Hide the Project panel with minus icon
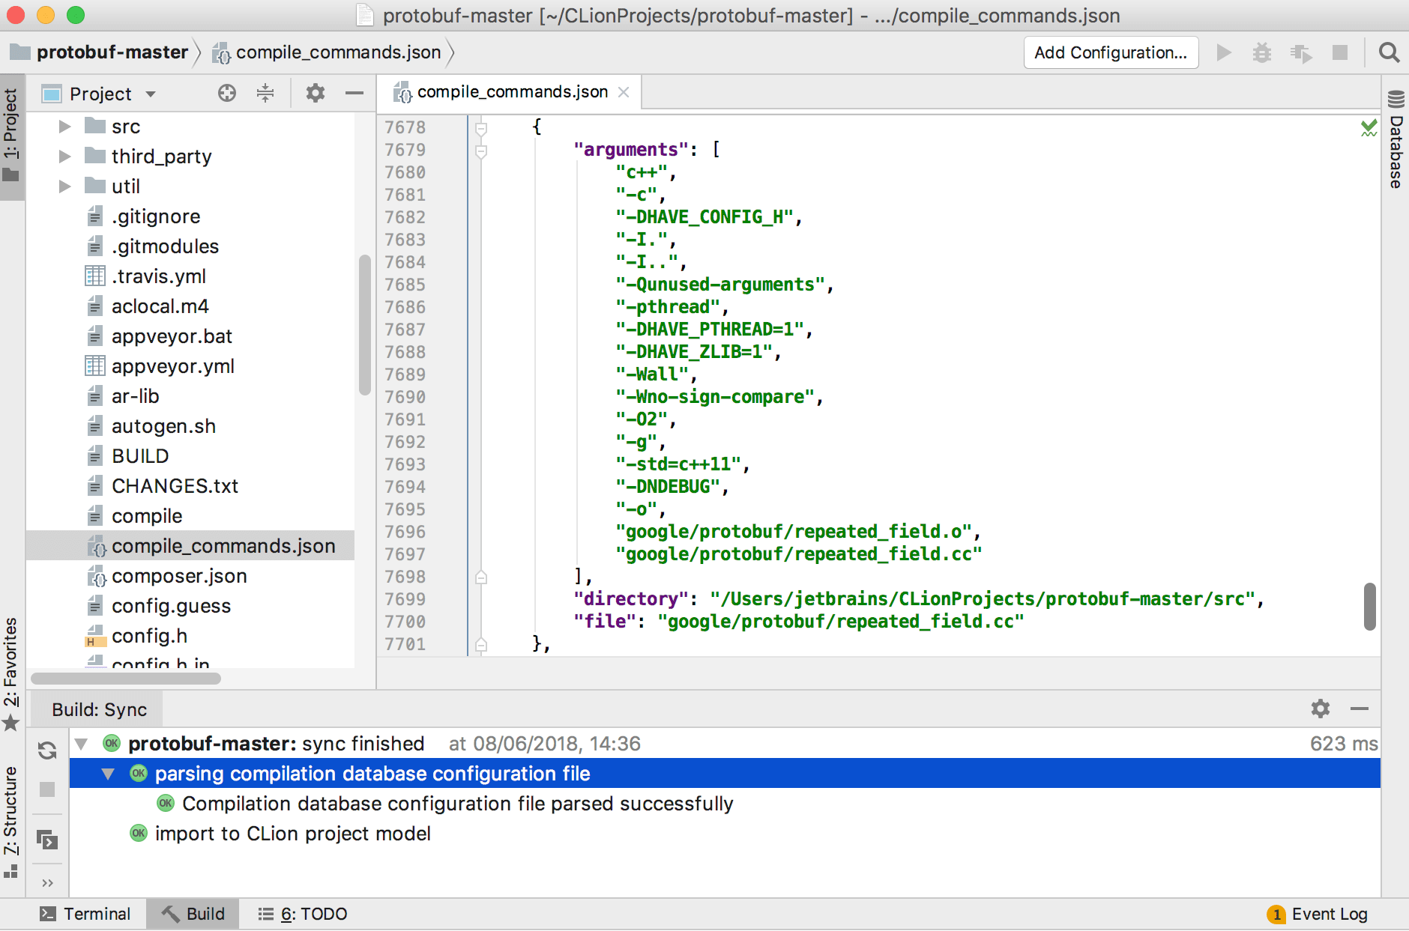This screenshot has height=931, width=1409. tap(354, 93)
